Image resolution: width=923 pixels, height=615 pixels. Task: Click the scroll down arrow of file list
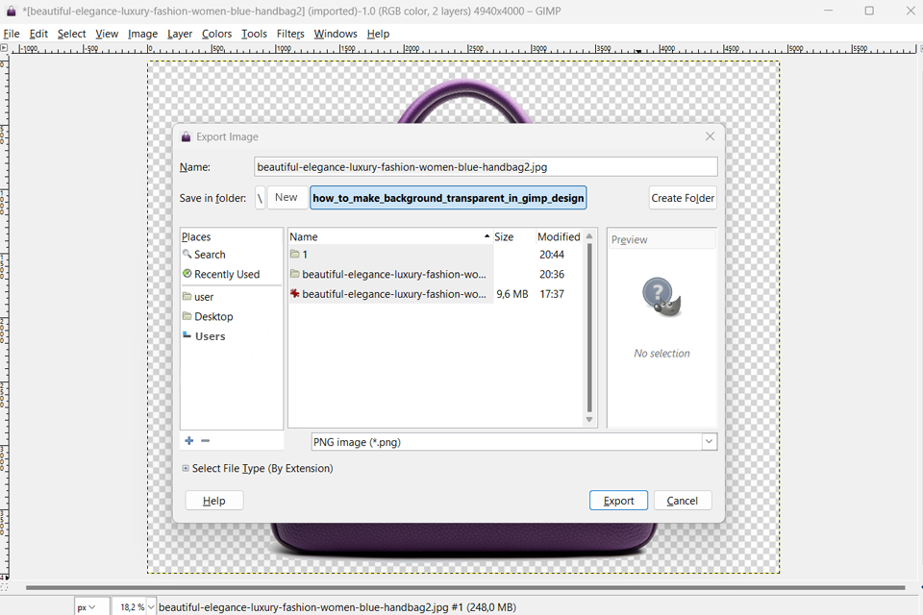pos(589,420)
